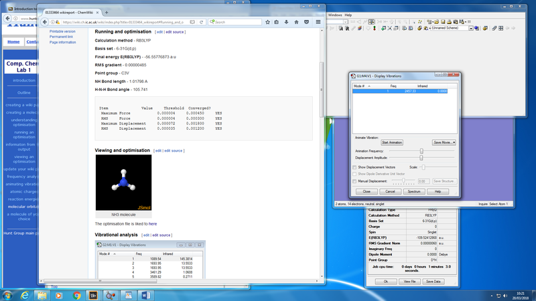
Task: Close the ChemWiki wikireport tab
Action: click(97, 12)
